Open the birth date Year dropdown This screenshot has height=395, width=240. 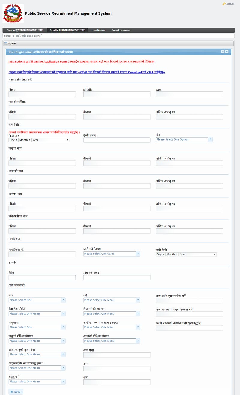50,140
